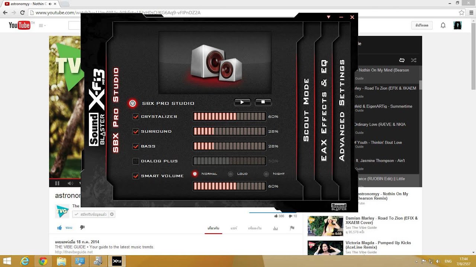The height and width of the screenshot is (267, 476).
Task: Toggle playlist shuffle in YouTube
Action: [414, 60]
